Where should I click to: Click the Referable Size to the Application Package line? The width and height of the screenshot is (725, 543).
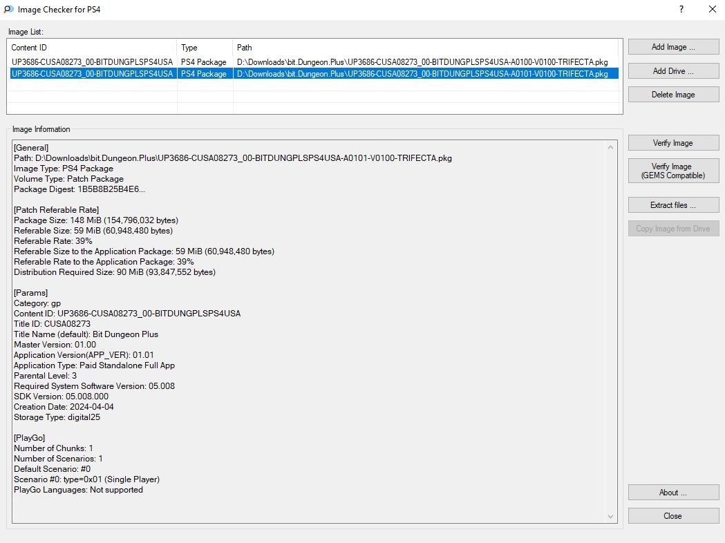pyautogui.click(x=144, y=251)
